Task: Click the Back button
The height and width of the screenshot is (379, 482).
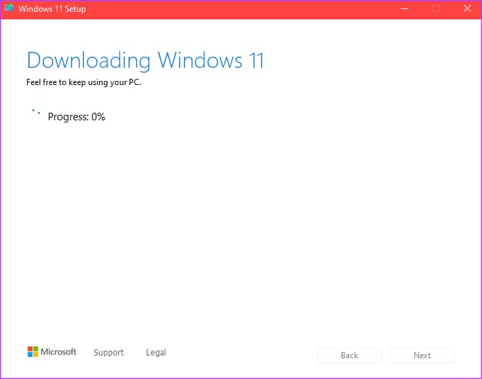Action: pyautogui.click(x=350, y=355)
